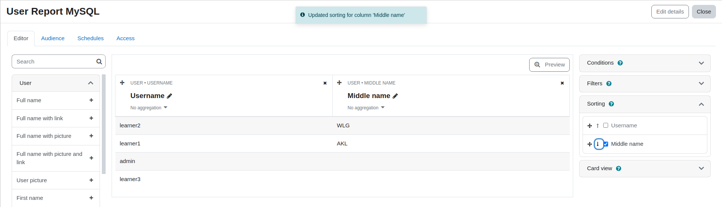Screen dimensions: 722x207
Task: Open the Schedules tab
Action: [x=91, y=38]
